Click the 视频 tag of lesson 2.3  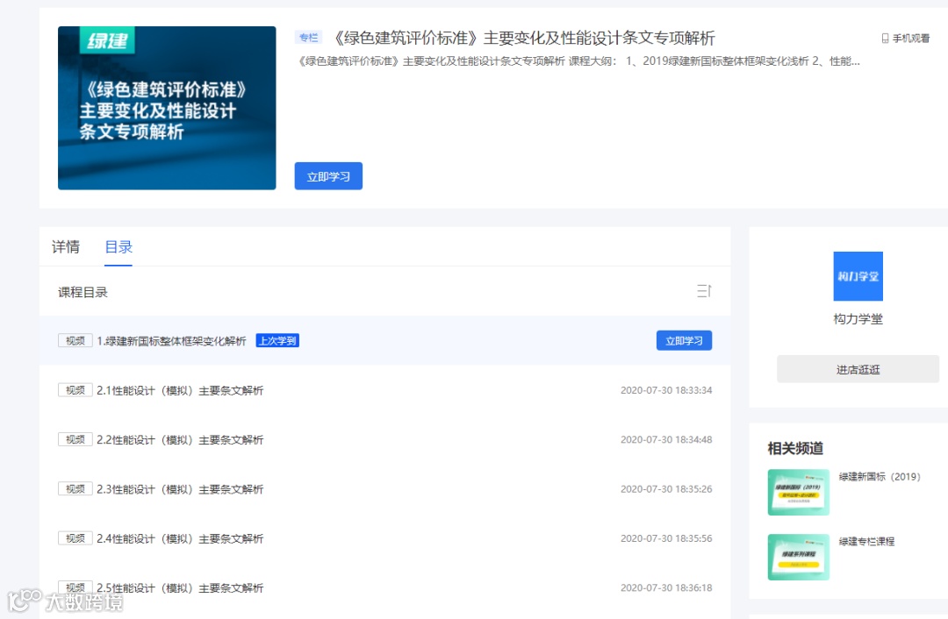coord(75,489)
